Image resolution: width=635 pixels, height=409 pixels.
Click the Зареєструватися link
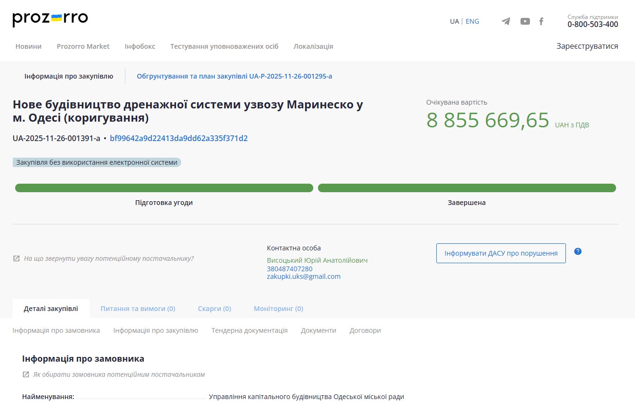click(587, 46)
